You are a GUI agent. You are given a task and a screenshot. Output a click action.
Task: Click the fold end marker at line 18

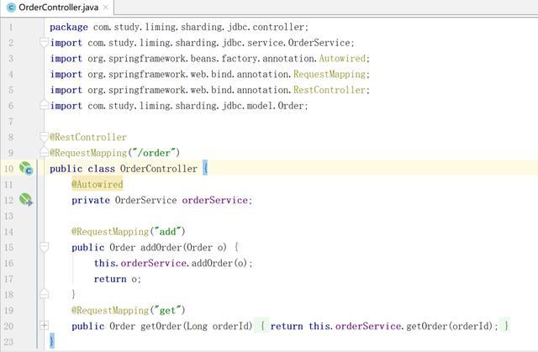[44, 293]
